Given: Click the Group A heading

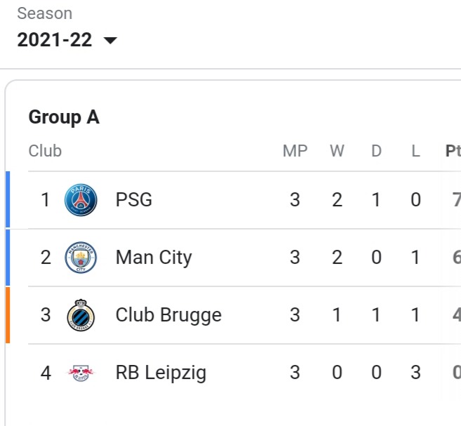Looking at the screenshot, I should pos(64,117).
